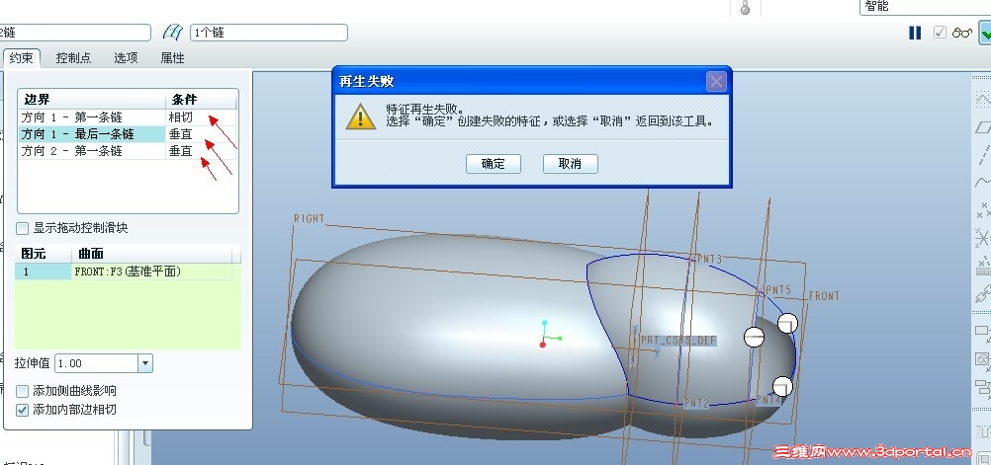
Task: Open the 智能 selection filter dropdown
Action: coord(925,7)
